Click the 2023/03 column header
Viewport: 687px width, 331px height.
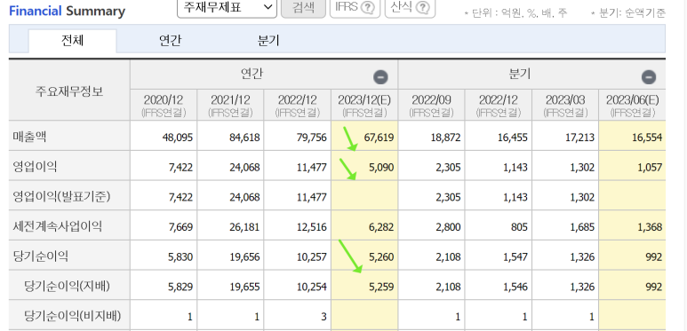(x=565, y=105)
